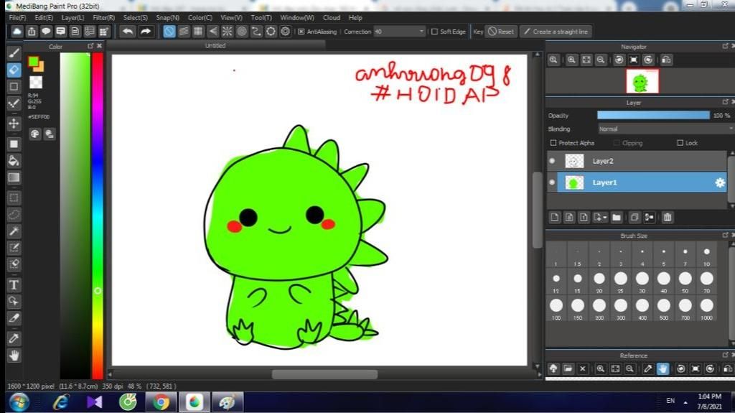Screen dimensions: 735x413
Task: Click the transparent color swatch
Action: click(x=36, y=82)
